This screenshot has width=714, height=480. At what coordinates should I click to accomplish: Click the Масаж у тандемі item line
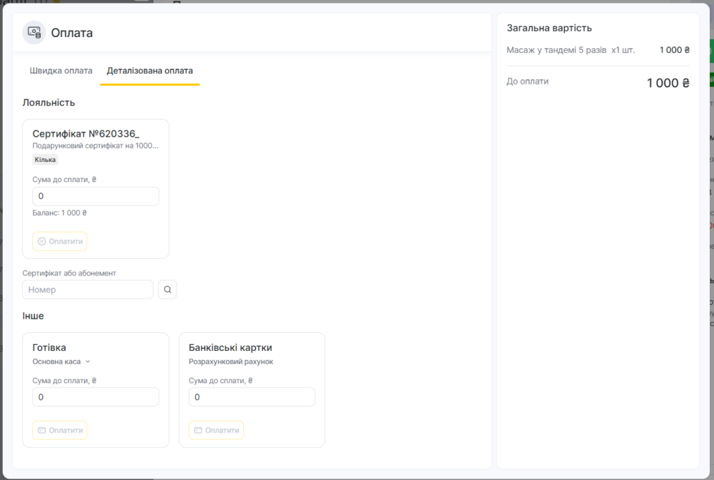[570, 50]
